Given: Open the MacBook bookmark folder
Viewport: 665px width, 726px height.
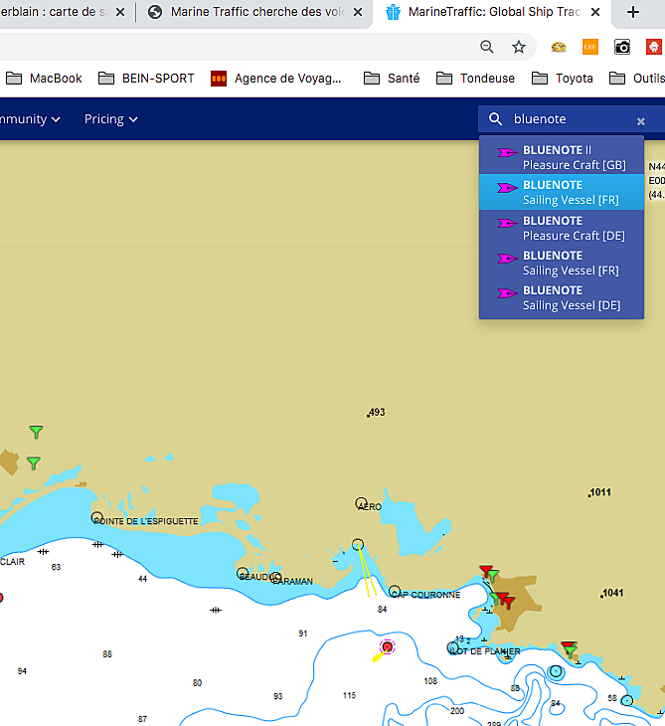Looking at the screenshot, I should [44, 79].
